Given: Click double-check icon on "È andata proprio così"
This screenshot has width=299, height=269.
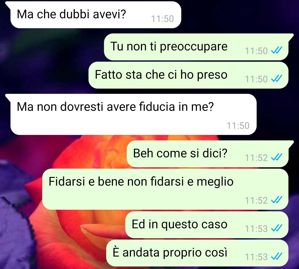Looking at the screenshot, I should pyautogui.click(x=277, y=257).
